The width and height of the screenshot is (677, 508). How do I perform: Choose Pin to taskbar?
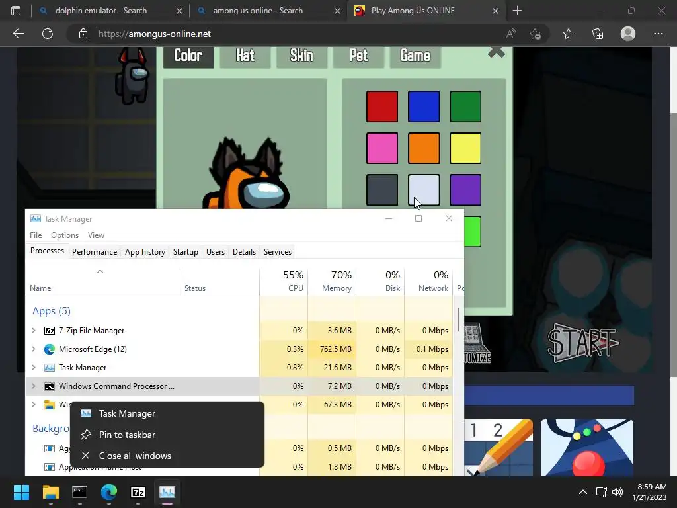pos(167,435)
